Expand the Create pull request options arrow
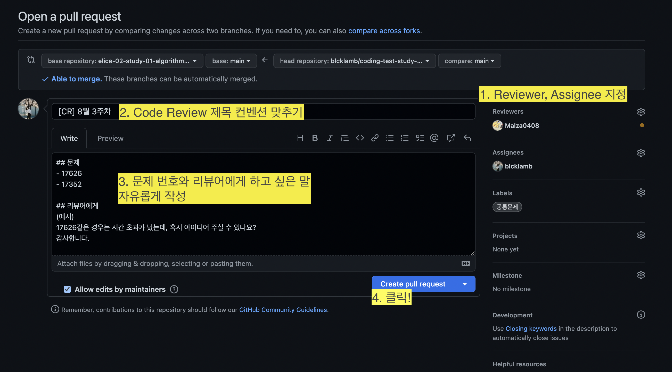This screenshot has width=672, height=372. point(465,284)
